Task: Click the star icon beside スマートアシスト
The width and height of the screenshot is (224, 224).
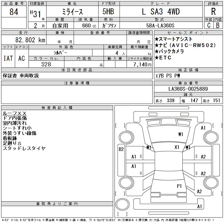Action: click(x=157, y=39)
